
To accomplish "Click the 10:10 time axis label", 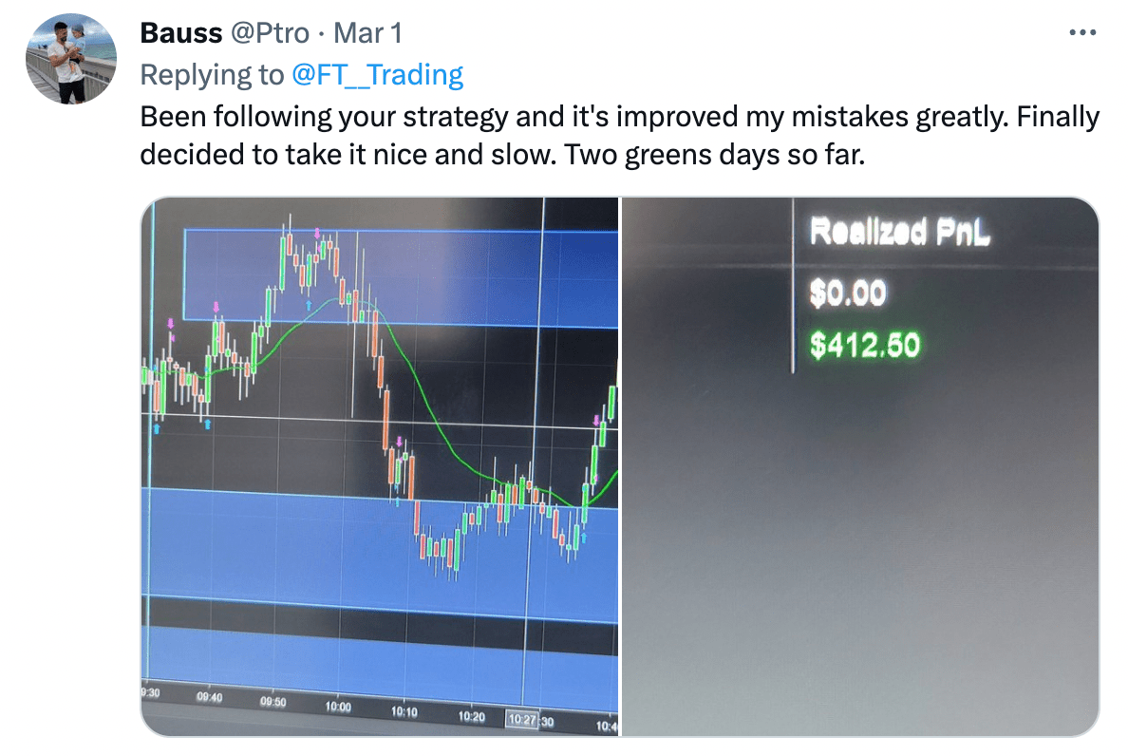I will tap(404, 711).
